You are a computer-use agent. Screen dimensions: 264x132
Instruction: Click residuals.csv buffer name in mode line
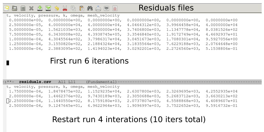tap(35, 82)
